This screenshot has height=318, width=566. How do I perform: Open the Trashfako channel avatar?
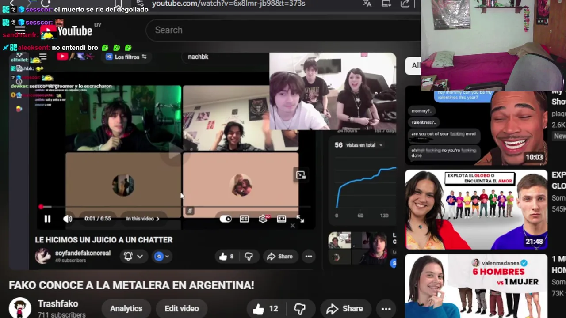[x=20, y=308]
